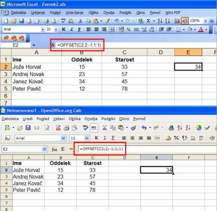Click the Format Paintbrush in OpenOffice Calc
Screen dimensions: 217x211
coord(133,128)
